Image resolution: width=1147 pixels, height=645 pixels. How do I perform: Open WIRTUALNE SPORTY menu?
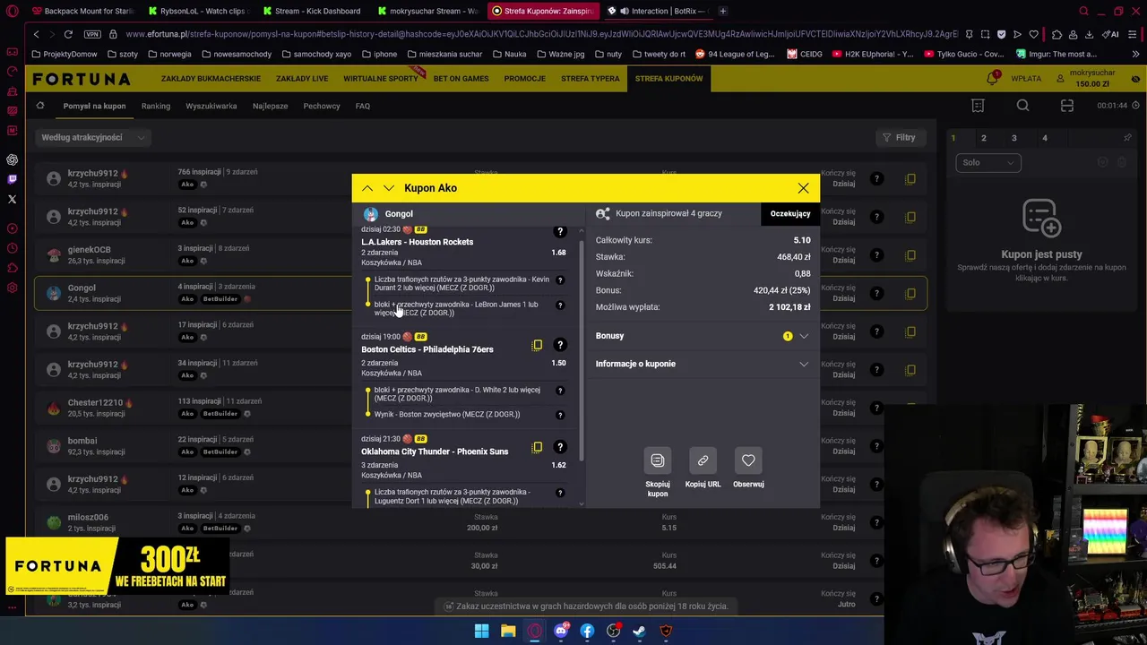coord(381,79)
